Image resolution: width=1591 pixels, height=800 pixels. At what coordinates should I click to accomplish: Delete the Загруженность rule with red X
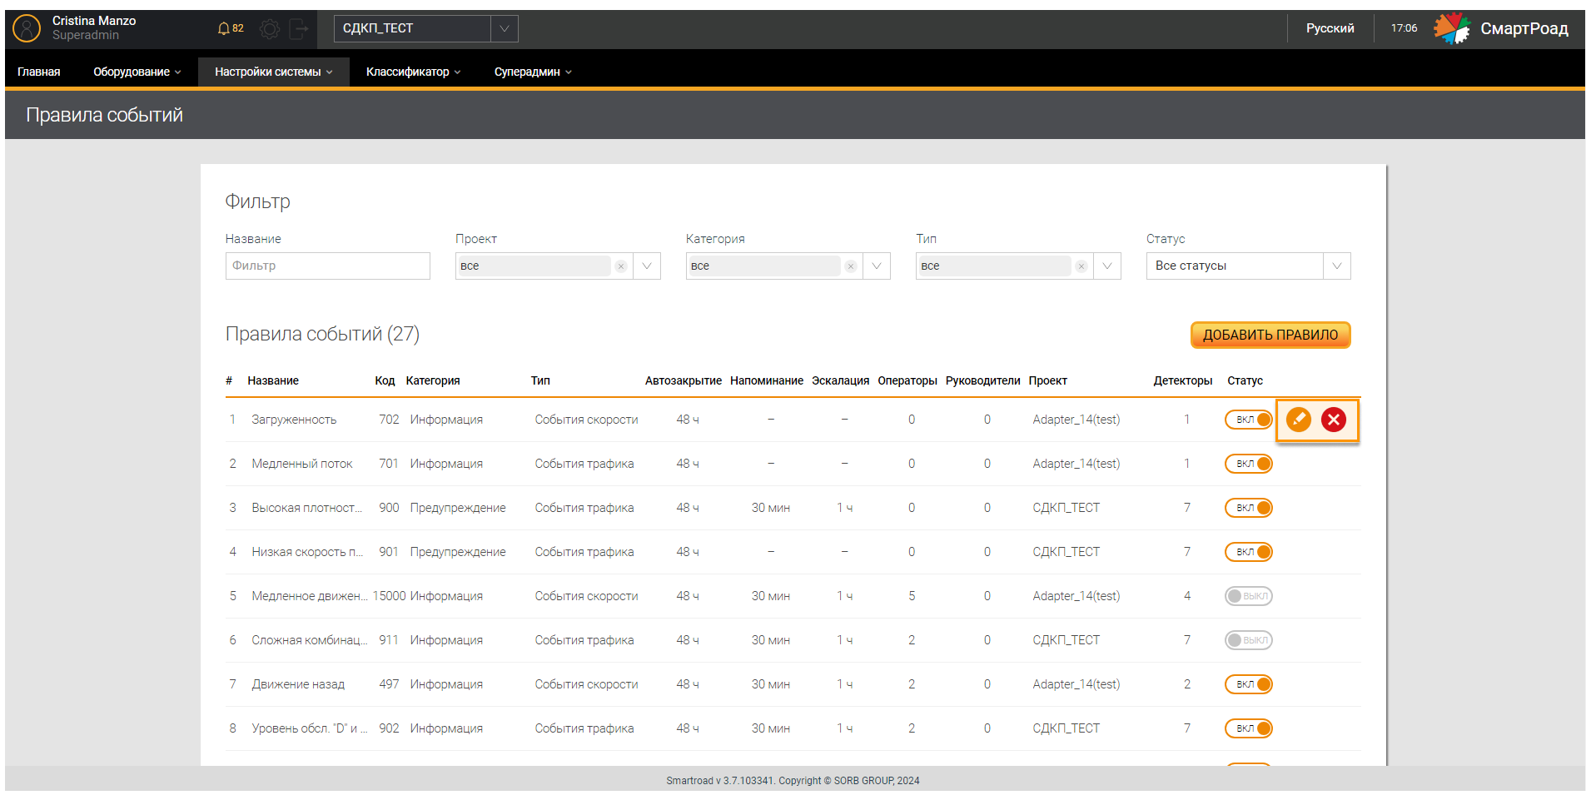(x=1334, y=420)
